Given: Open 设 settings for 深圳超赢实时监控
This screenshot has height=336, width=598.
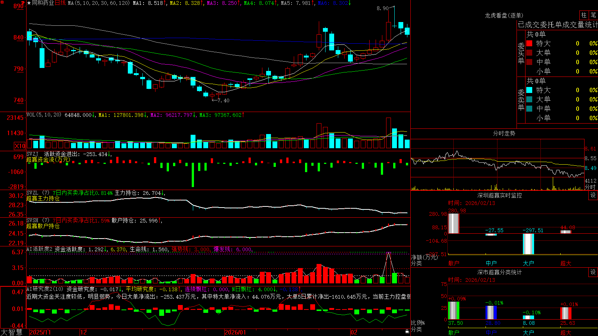Looking at the screenshot, I should click(593, 195).
